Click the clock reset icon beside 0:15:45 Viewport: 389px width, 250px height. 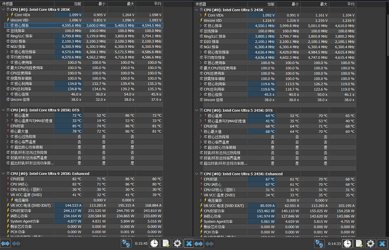(x=154, y=244)
